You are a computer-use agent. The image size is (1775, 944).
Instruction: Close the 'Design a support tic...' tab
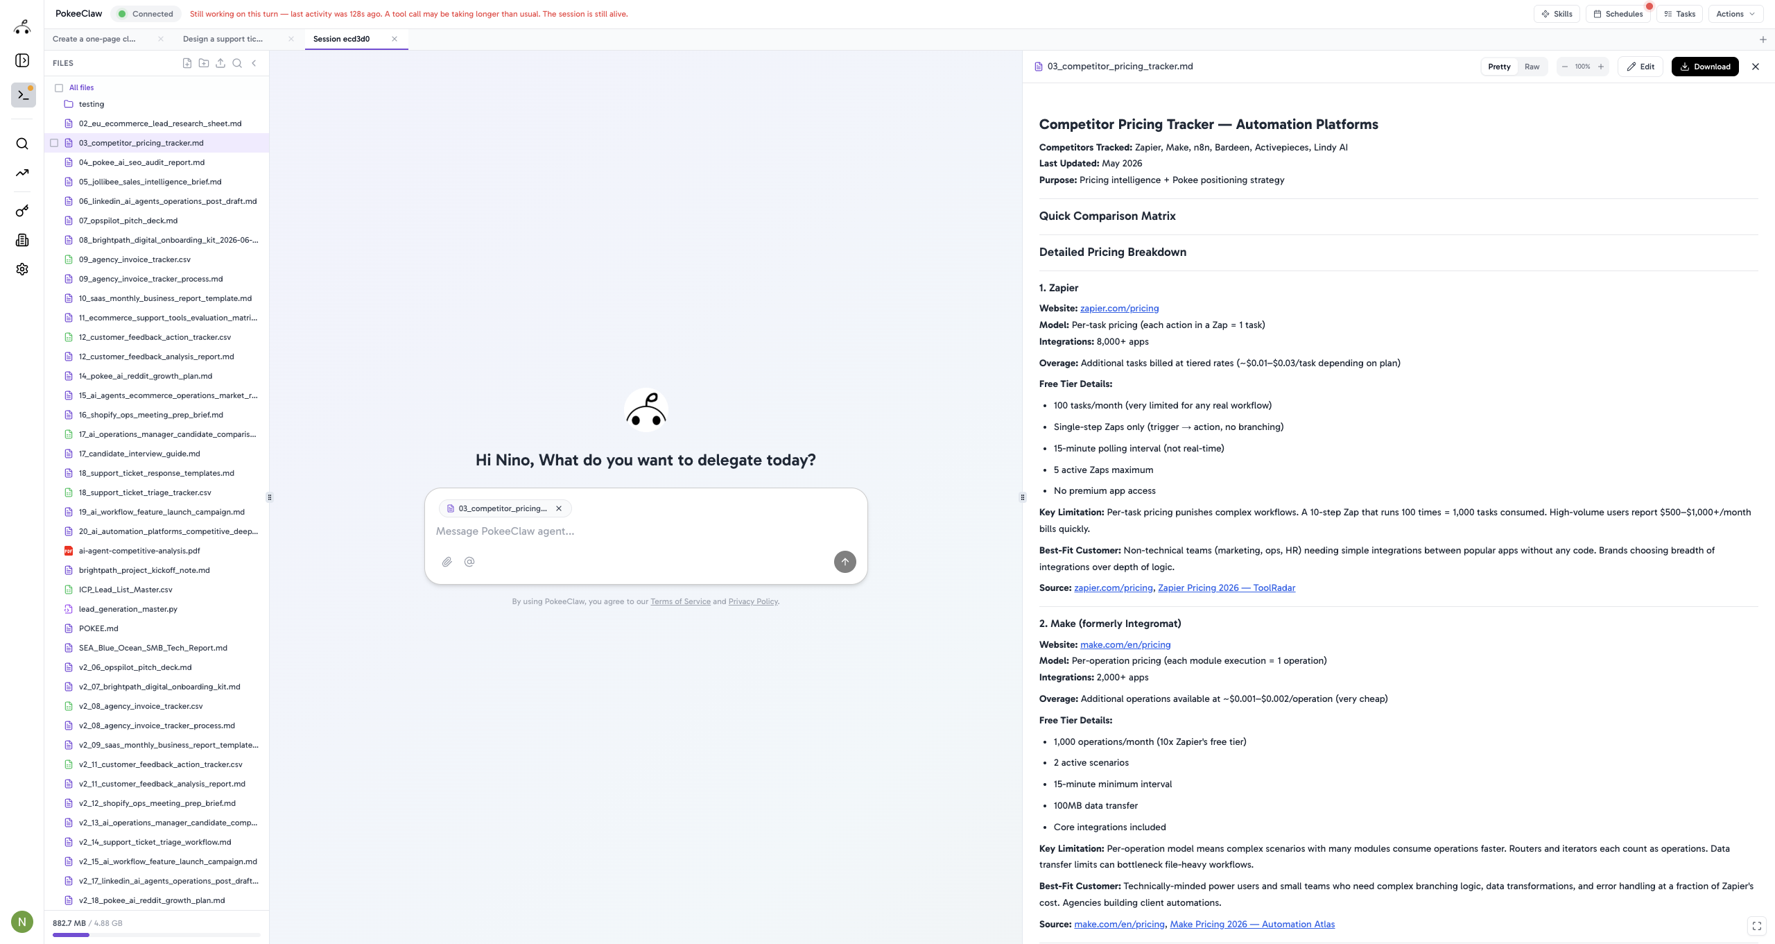291,39
